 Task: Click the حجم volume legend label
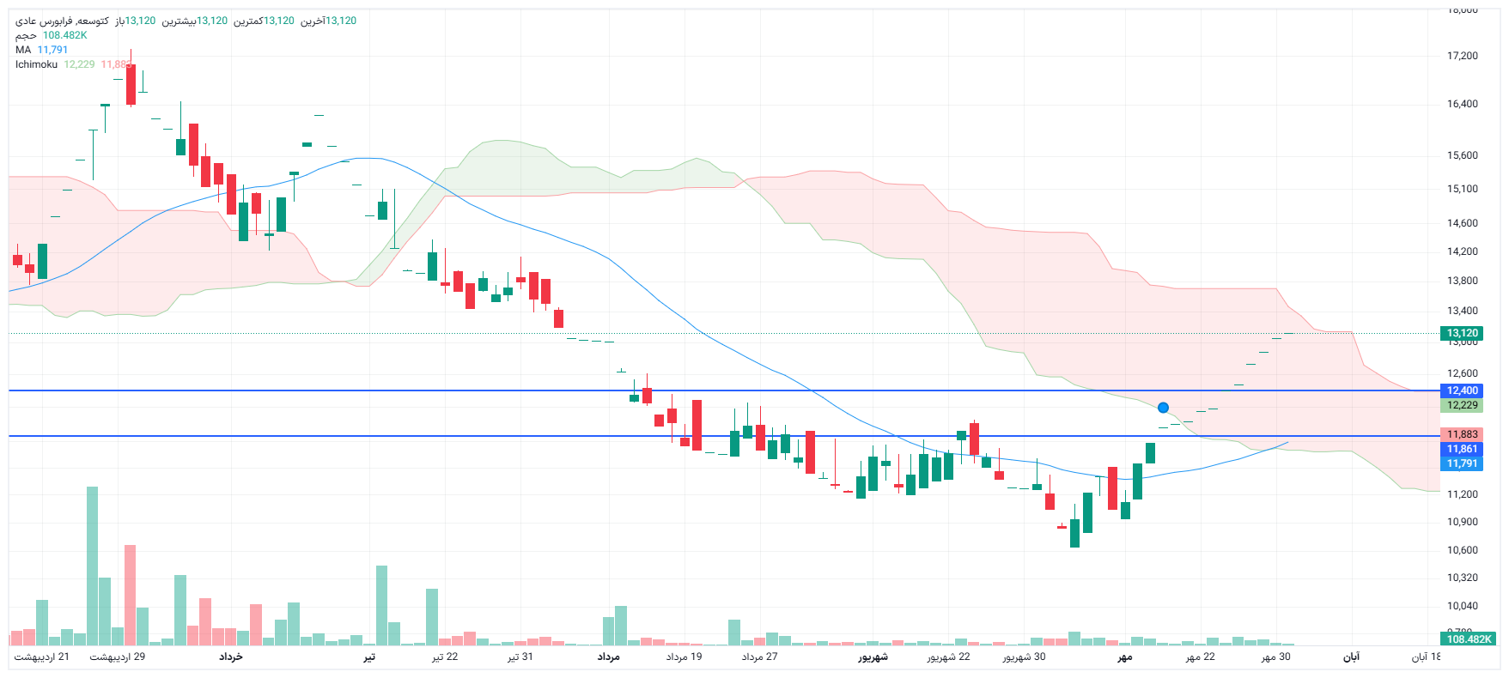point(26,35)
